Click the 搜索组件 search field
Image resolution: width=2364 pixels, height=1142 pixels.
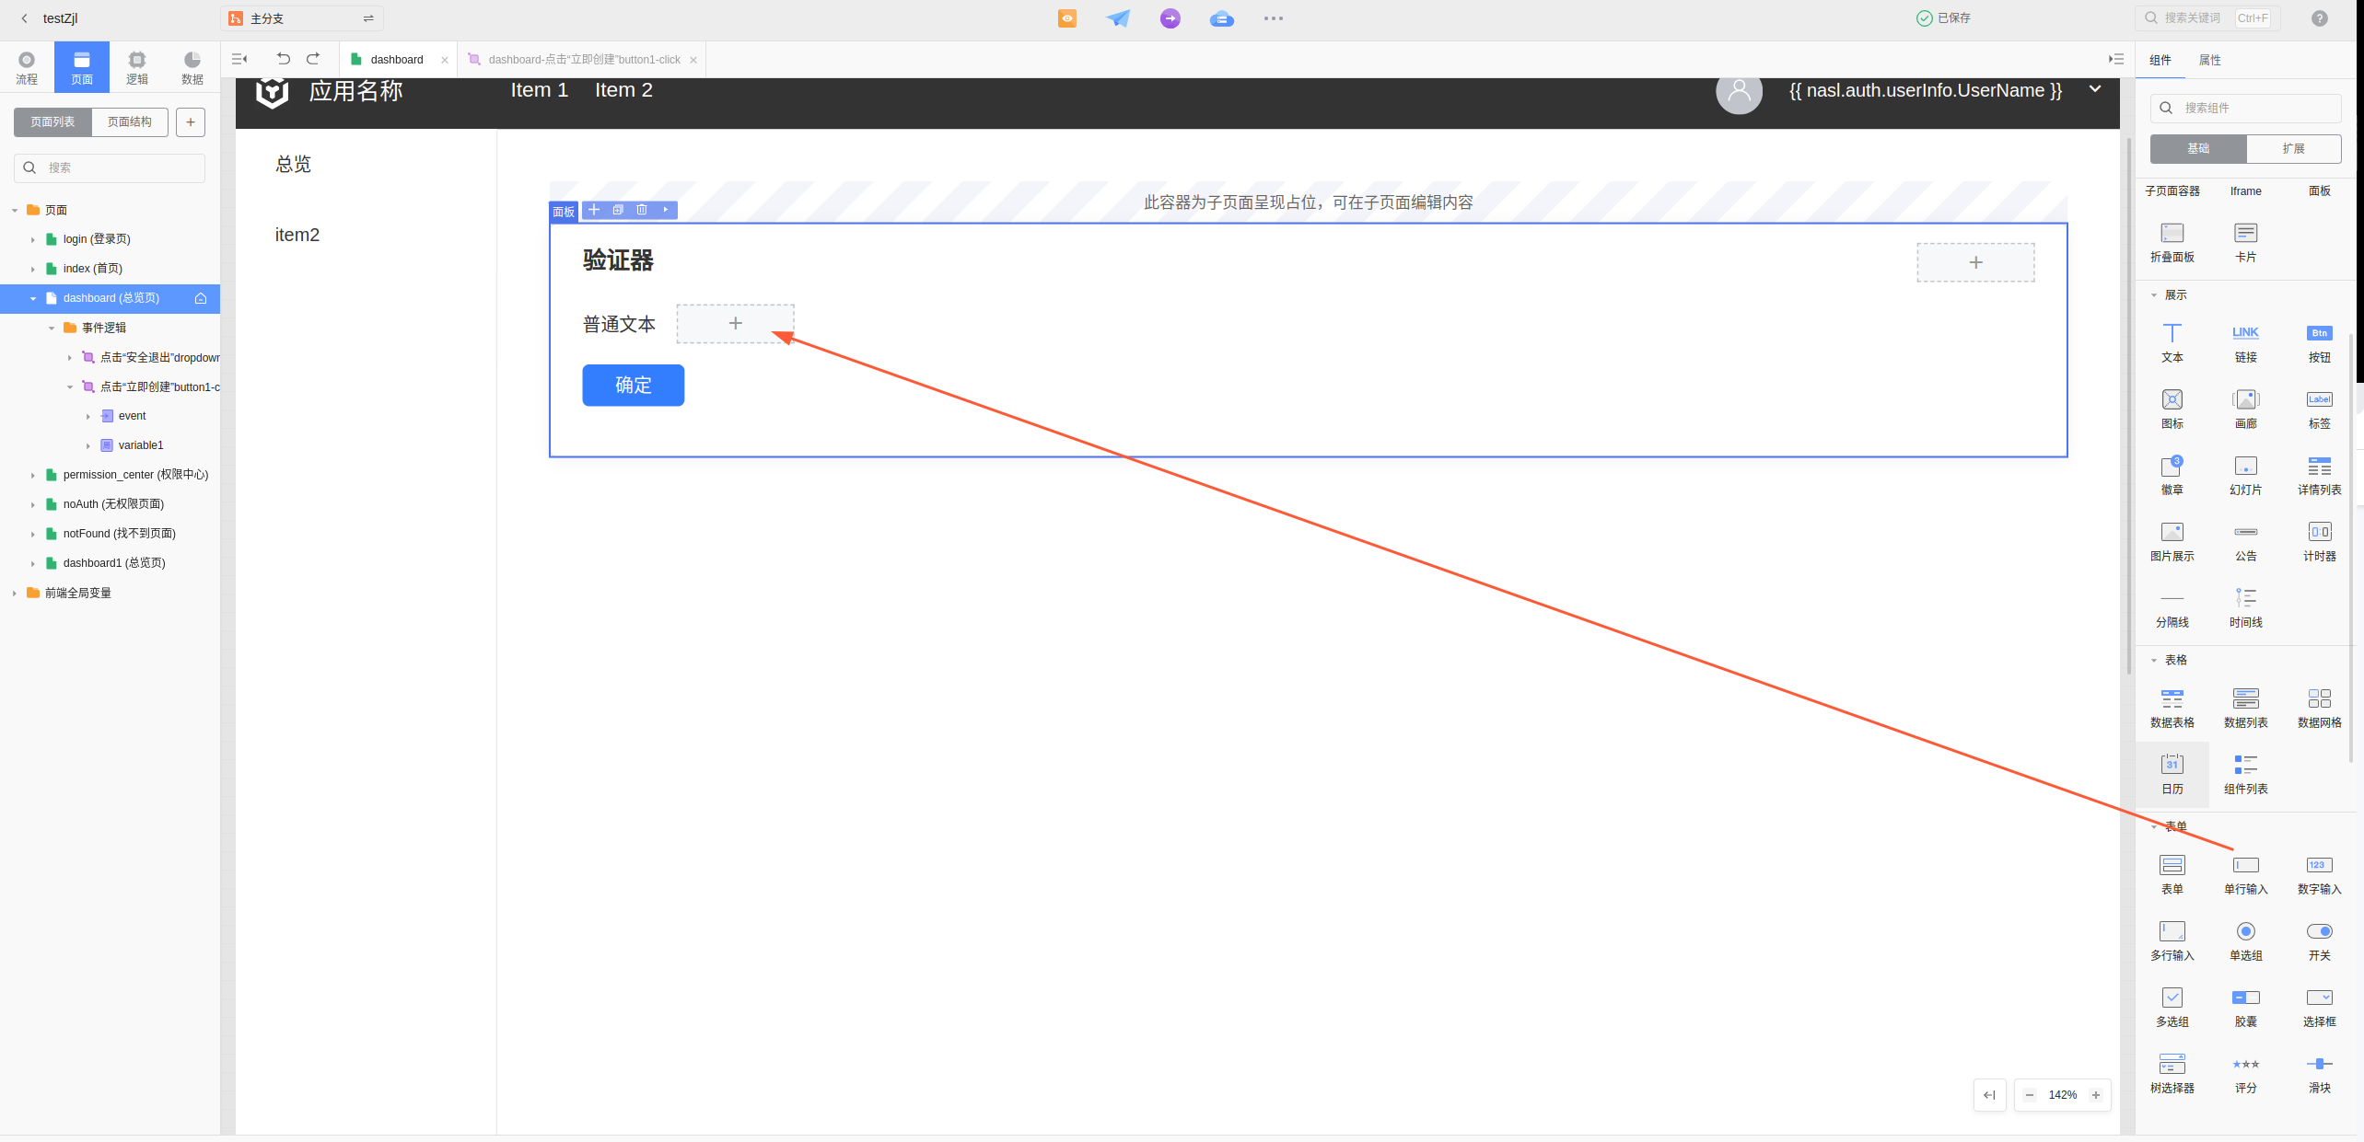click(x=2246, y=108)
